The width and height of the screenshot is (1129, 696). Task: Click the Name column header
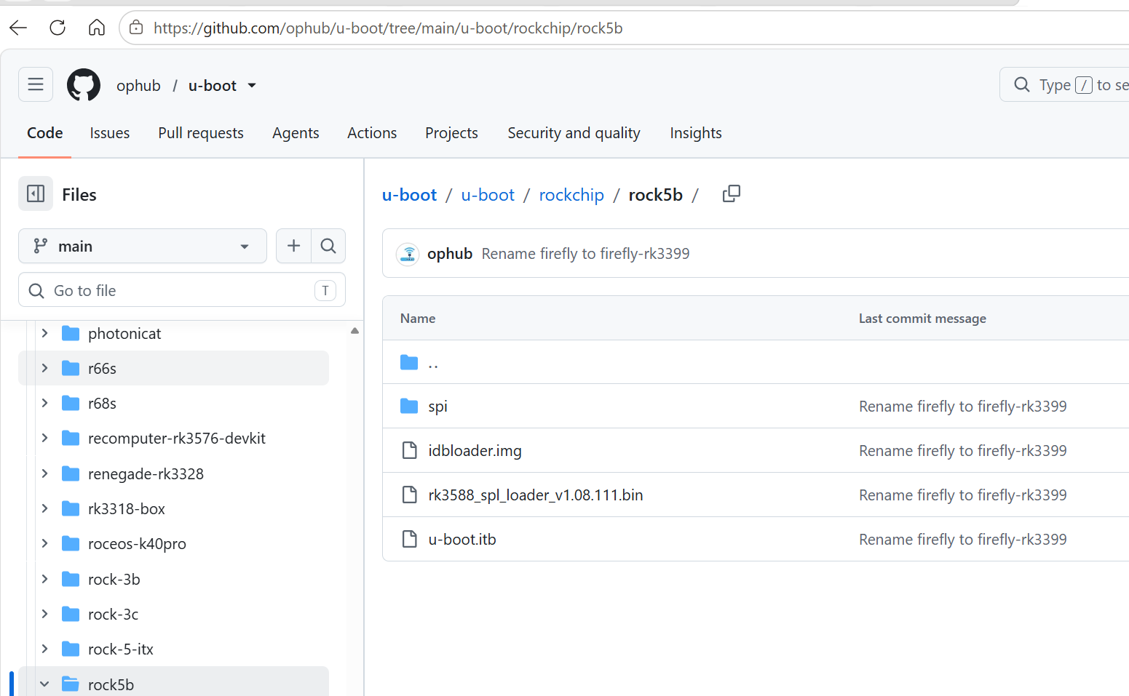(x=418, y=319)
